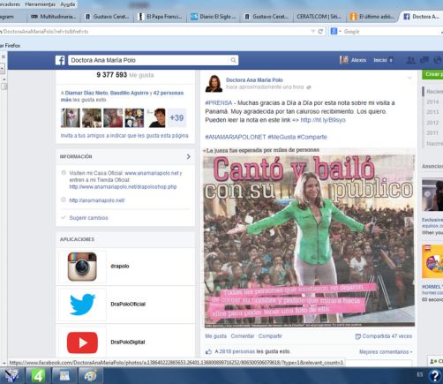The image size is (443, 384).
Task: Click the search magnifier in Facebook search box
Action: (x=233, y=60)
